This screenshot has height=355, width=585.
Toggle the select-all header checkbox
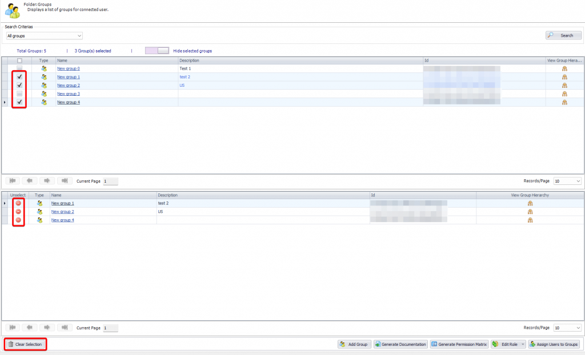point(19,60)
